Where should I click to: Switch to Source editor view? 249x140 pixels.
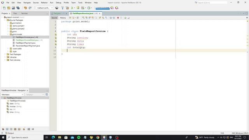click(x=54, y=18)
